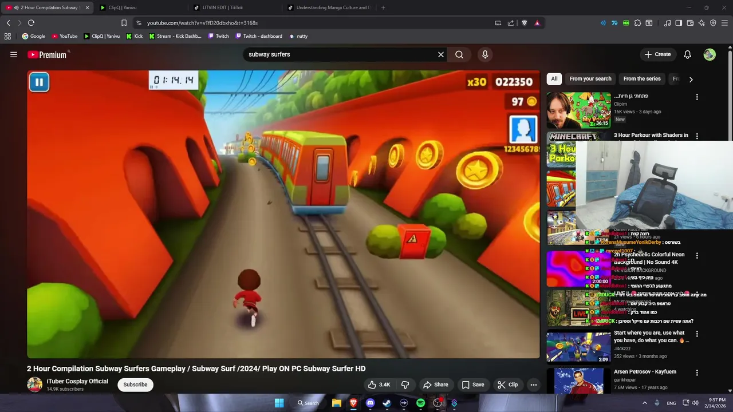Open the nutty bookmark

pyautogui.click(x=298, y=36)
